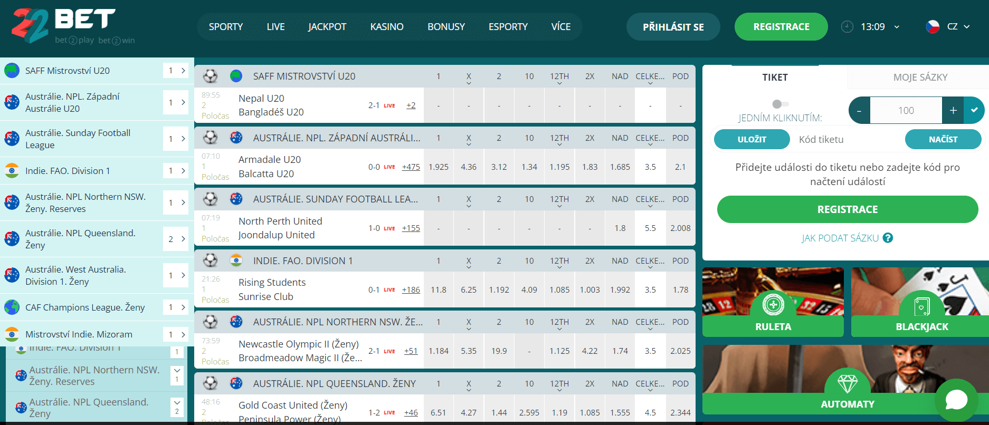Confirm stake with the checkmark icon
This screenshot has height=425, width=989.
(974, 110)
